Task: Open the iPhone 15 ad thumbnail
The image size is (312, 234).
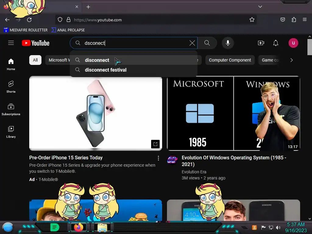Action: [x=95, y=113]
